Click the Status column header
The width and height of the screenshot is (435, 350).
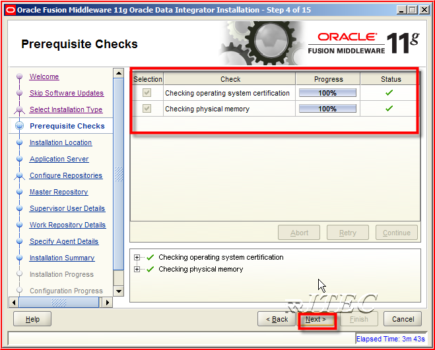(391, 79)
